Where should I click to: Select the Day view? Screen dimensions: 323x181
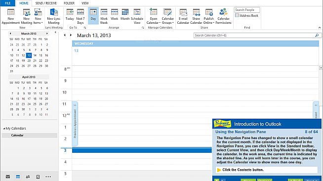point(93,15)
